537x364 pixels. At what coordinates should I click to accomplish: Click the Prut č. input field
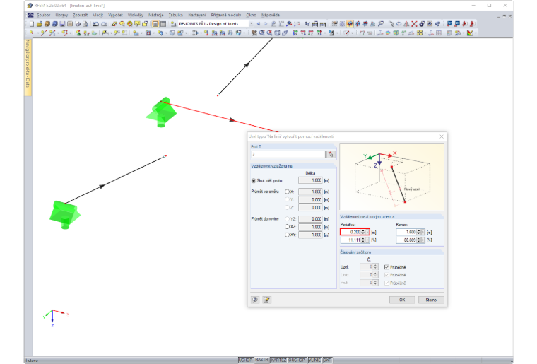click(288, 154)
